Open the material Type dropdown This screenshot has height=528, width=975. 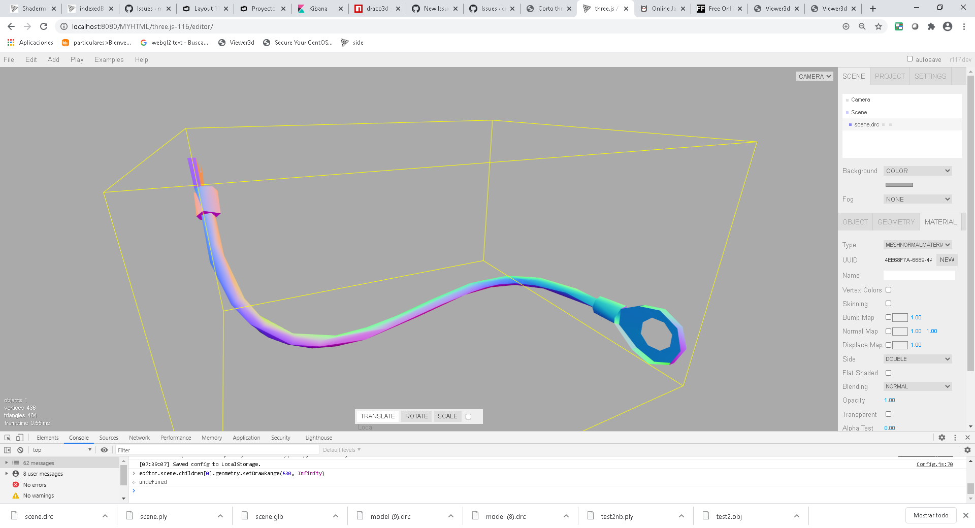pyautogui.click(x=917, y=245)
